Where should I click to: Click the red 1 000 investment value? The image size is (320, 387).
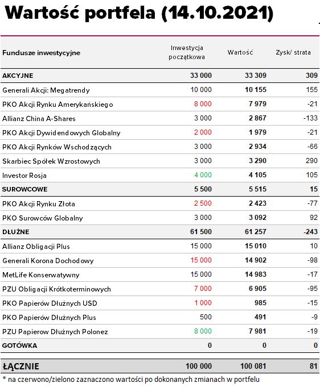[203, 303]
